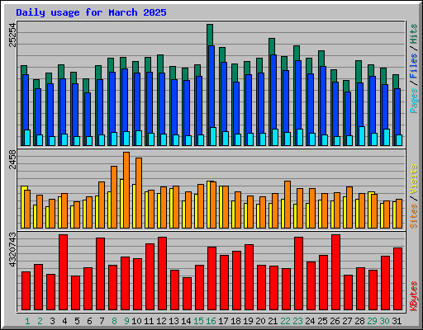Click the red KBytes bar for day 12
Screen dimensions: 423x330
(x=162, y=274)
